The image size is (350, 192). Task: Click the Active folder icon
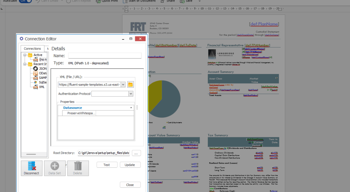point(30,55)
